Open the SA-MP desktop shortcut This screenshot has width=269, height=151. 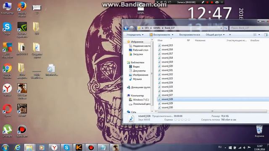pyautogui.click(x=22, y=110)
